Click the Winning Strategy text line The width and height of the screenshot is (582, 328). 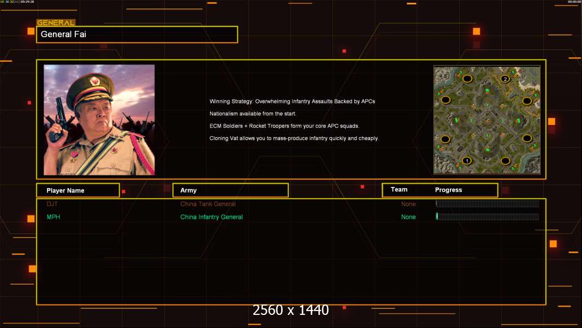(292, 101)
